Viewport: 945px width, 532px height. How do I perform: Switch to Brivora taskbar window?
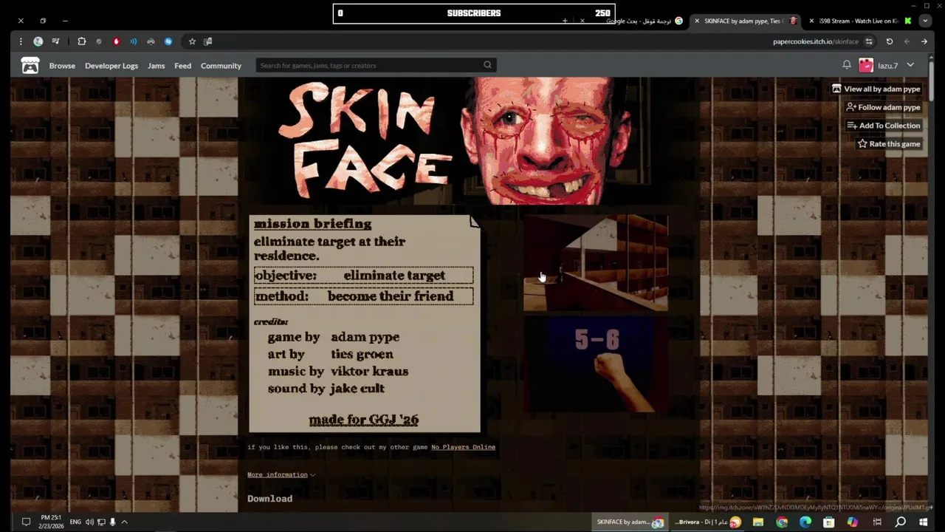(x=707, y=522)
